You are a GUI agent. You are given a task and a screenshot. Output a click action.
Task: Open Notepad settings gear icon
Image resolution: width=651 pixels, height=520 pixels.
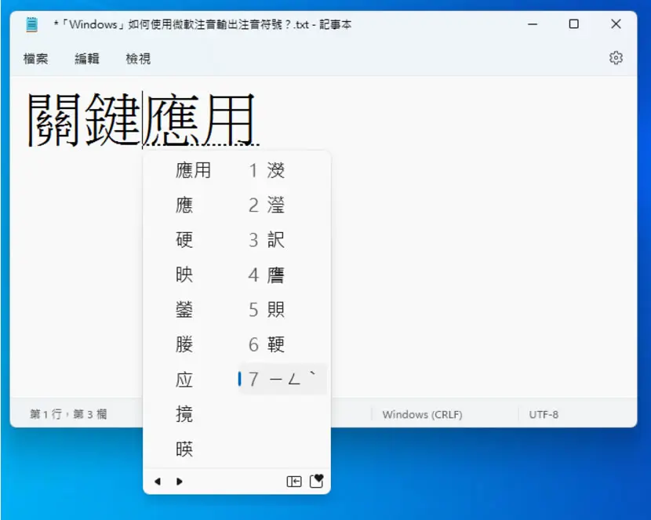point(616,58)
